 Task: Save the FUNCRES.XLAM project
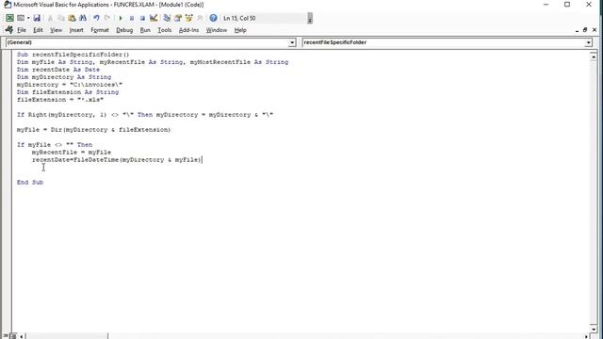point(37,18)
